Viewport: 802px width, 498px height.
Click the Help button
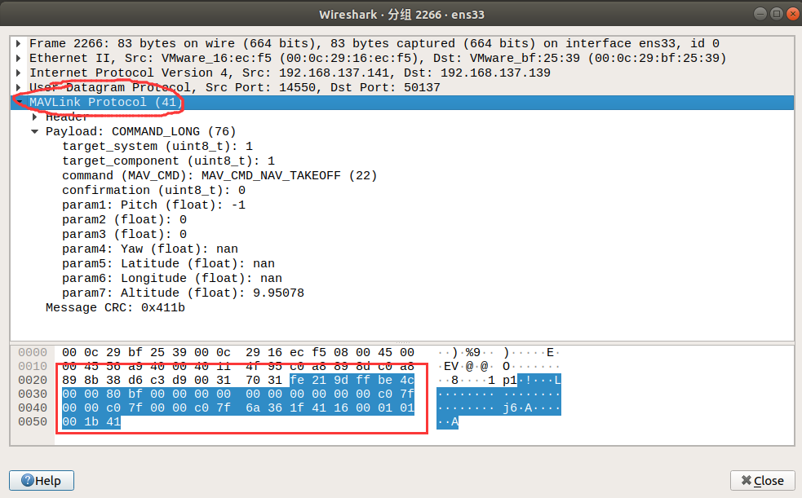click(42, 481)
